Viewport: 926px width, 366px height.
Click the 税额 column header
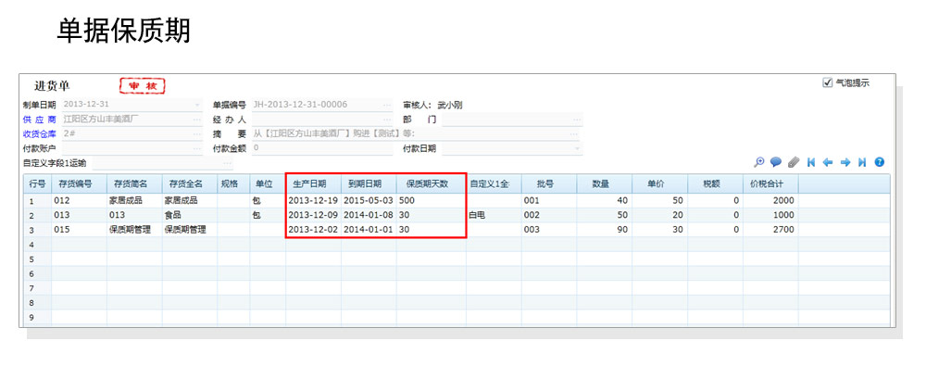coord(715,183)
